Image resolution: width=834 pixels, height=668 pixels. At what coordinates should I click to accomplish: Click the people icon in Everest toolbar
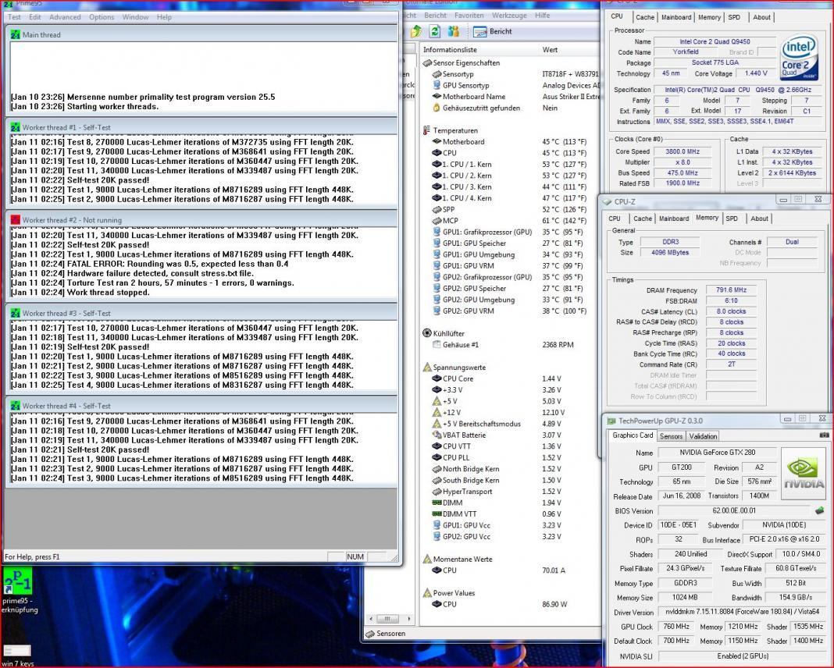[x=454, y=31]
